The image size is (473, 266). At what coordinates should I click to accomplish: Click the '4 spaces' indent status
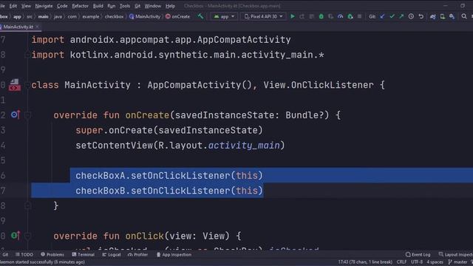click(x=435, y=262)
